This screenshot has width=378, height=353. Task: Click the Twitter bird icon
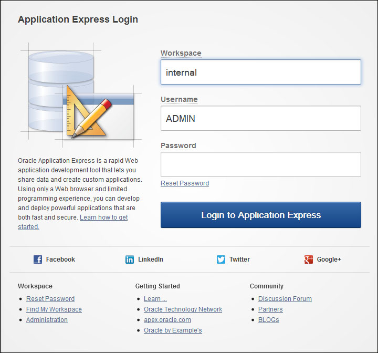click(221, 259)
